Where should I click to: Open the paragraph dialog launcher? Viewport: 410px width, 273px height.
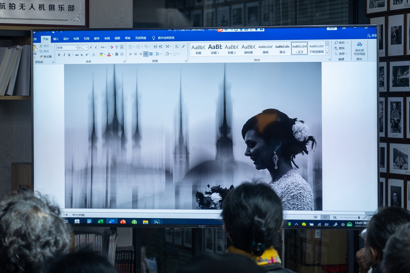(186, 61)
